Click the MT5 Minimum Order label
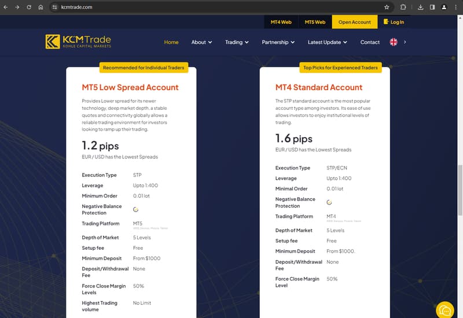463x318 pixels. [x=100, y=196]
